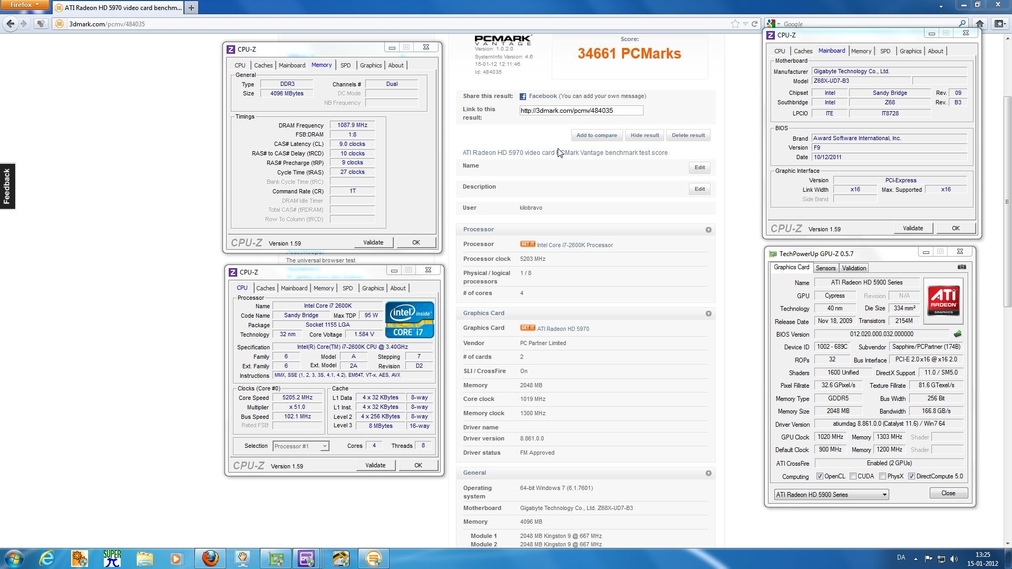Open Super PI from taskbar
The height and width of the screenshot is (569, 1012).
tap(112, 558)
